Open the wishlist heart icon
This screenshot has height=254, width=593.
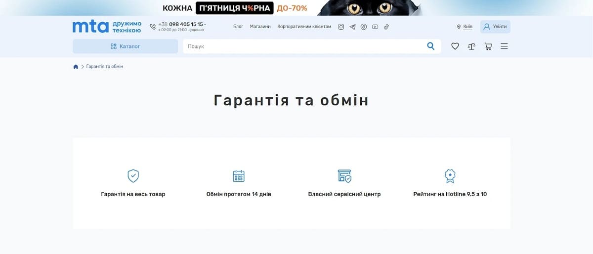click(x=455, y=46)
